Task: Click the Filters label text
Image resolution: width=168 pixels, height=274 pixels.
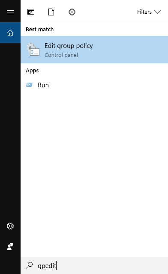Action: pos(144,12)
